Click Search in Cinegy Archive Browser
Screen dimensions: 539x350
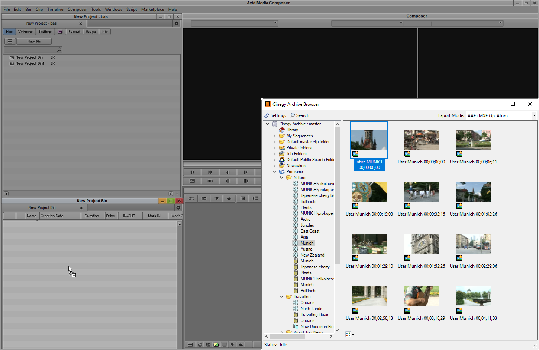[300, 115]
